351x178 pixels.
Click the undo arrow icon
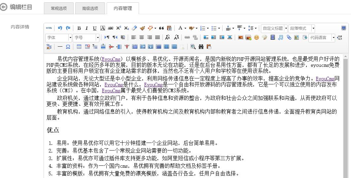pos(60,28)
